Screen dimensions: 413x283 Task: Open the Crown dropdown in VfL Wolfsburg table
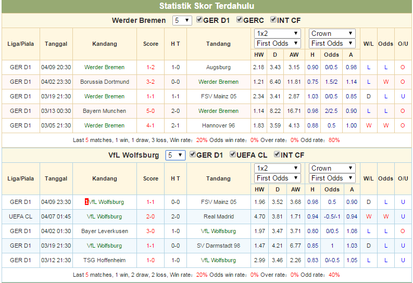pos(332,168)
